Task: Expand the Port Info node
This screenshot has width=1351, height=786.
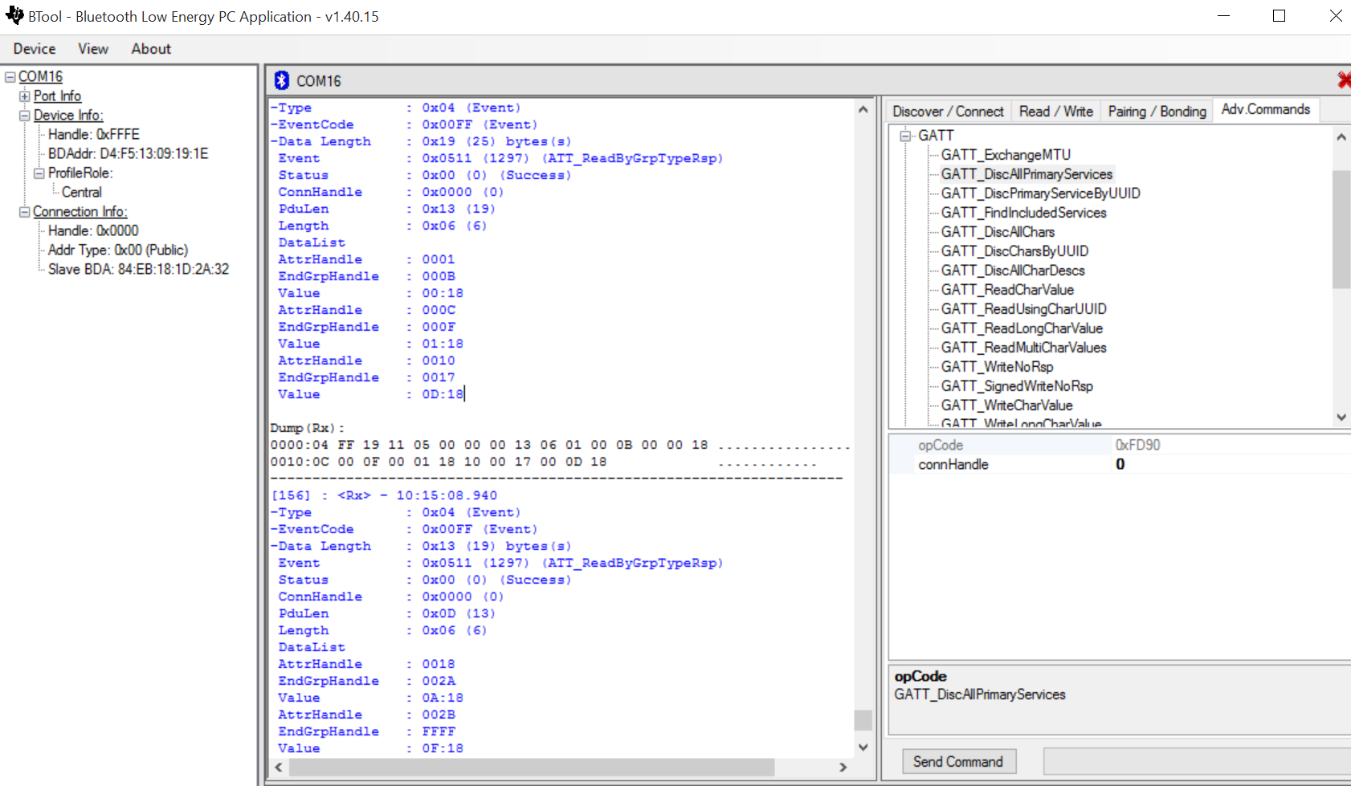Action: [x=25, y=96]
